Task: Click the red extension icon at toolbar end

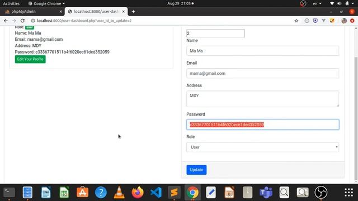Action: [x=352, y=21]
